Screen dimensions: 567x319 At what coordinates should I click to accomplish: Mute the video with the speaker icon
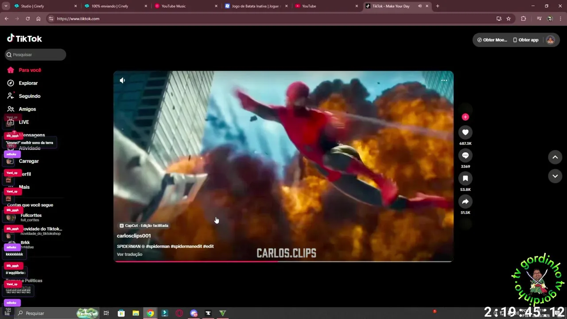[122, 80]
